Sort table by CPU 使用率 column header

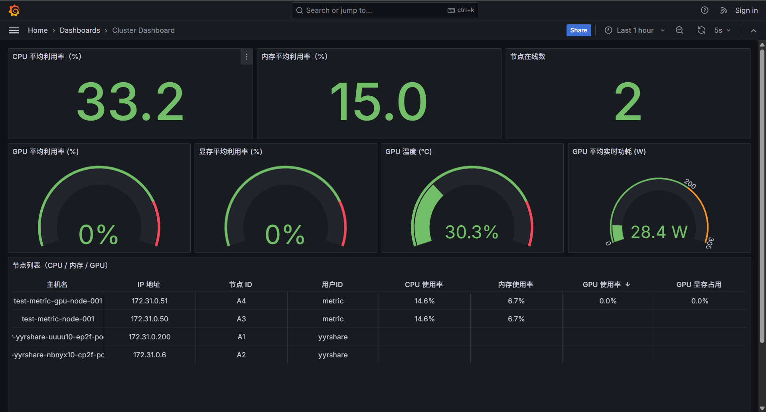(x=424, y=284)
